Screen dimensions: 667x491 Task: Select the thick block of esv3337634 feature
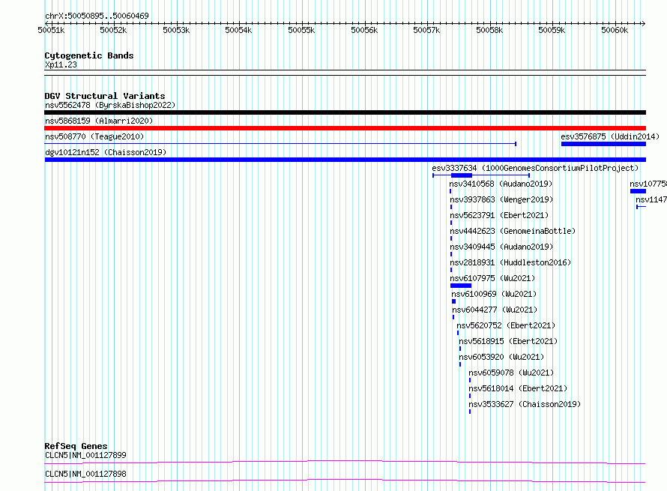[x=462, y=175]
